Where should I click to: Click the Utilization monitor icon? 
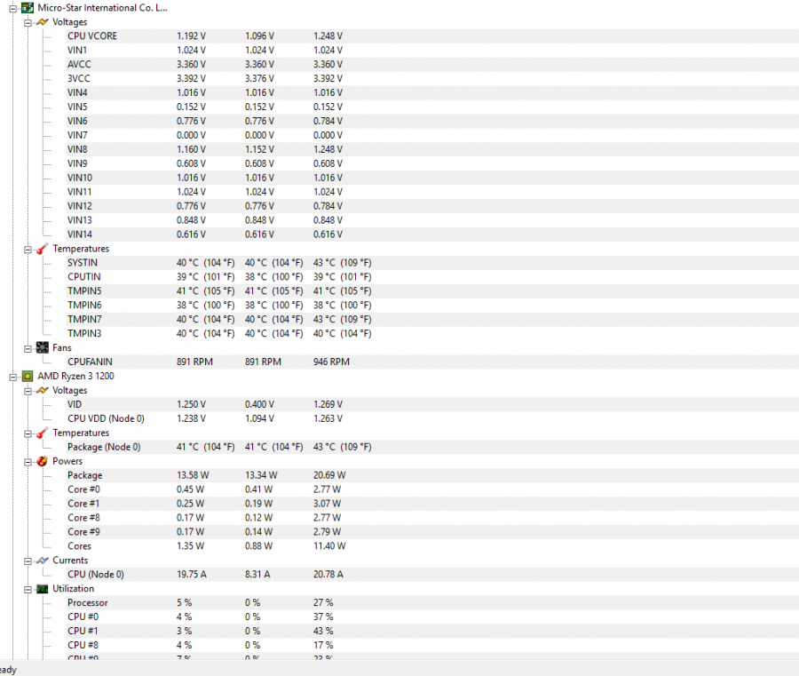pyautogui.click(x=43, y=589)
